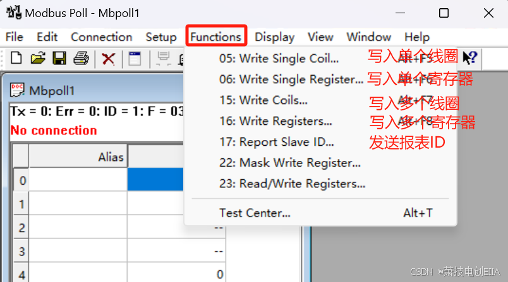The image size is (508, 282).
Task: Click the grayed read/write definition icon
Action: [163, 59]
